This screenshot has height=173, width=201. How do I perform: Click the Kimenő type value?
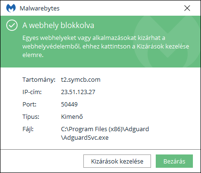click(x=72, y=116)
